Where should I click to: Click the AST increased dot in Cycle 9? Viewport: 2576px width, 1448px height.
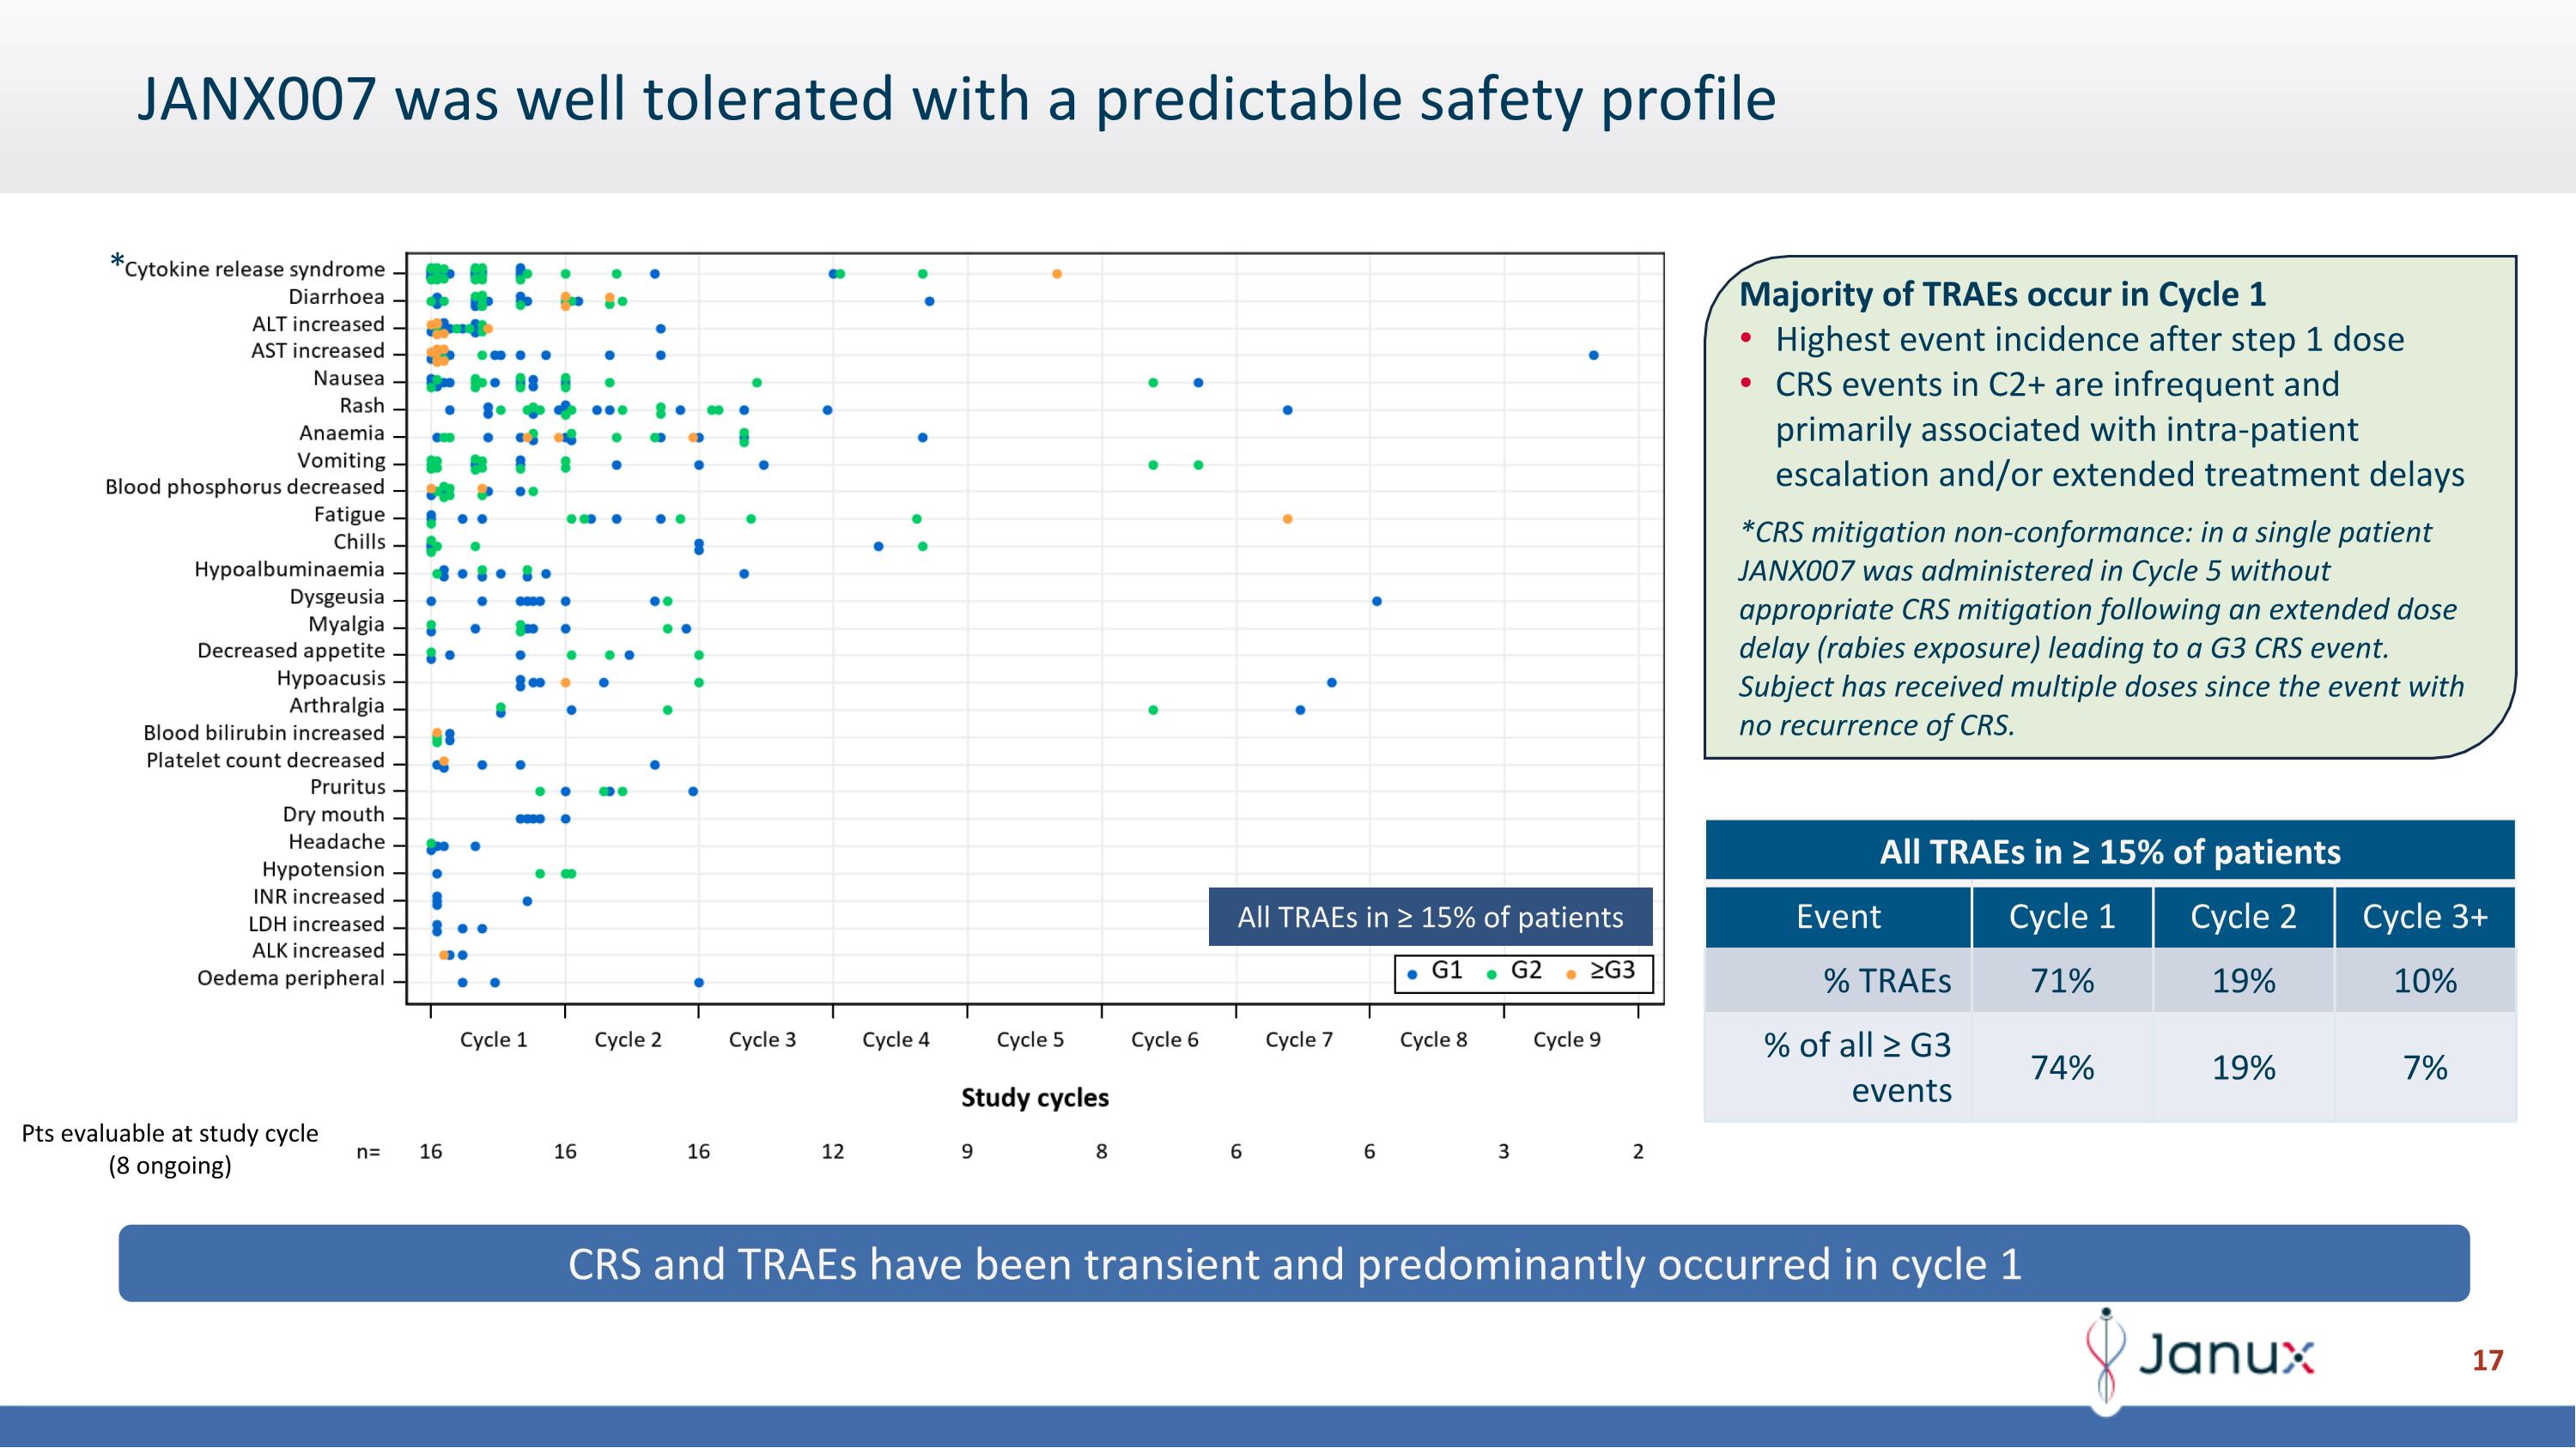pyautogui.click(x=1593, y=355)
